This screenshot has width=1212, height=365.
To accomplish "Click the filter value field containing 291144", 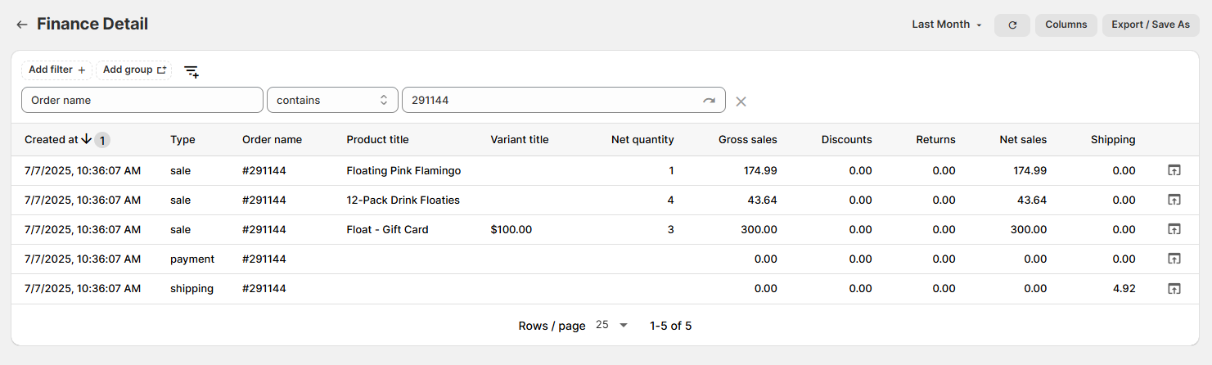I will [x=548, y=100].
